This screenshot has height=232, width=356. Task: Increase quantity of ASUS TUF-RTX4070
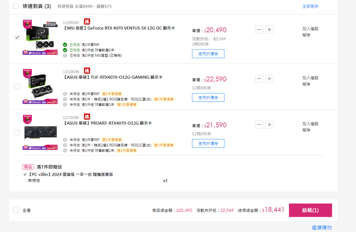(269, 78)
